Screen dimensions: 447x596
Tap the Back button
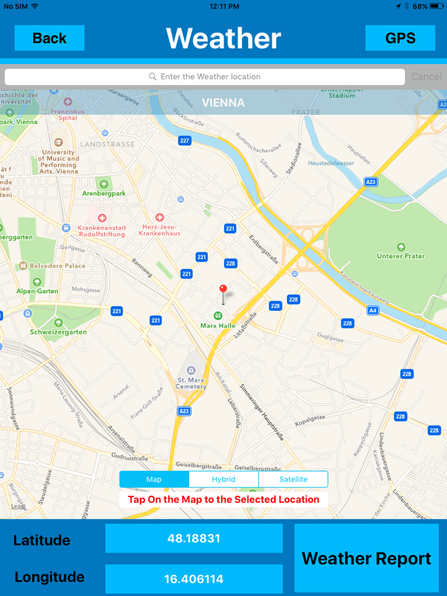tap(50, 38)
